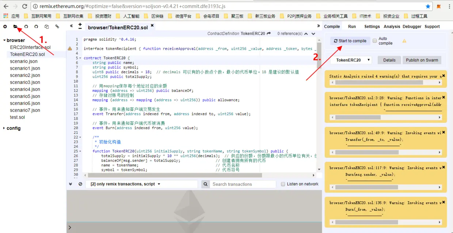Viewport: 453px width, 233px height.
Task: Toggle the Listen on network checkbox
Action: coord(283,184)
